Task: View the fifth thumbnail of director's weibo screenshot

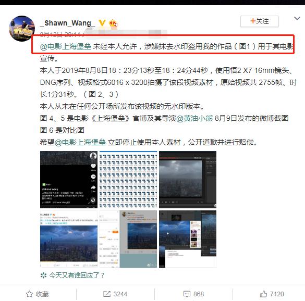Action: pyautogui.click(x=128, y=239)
